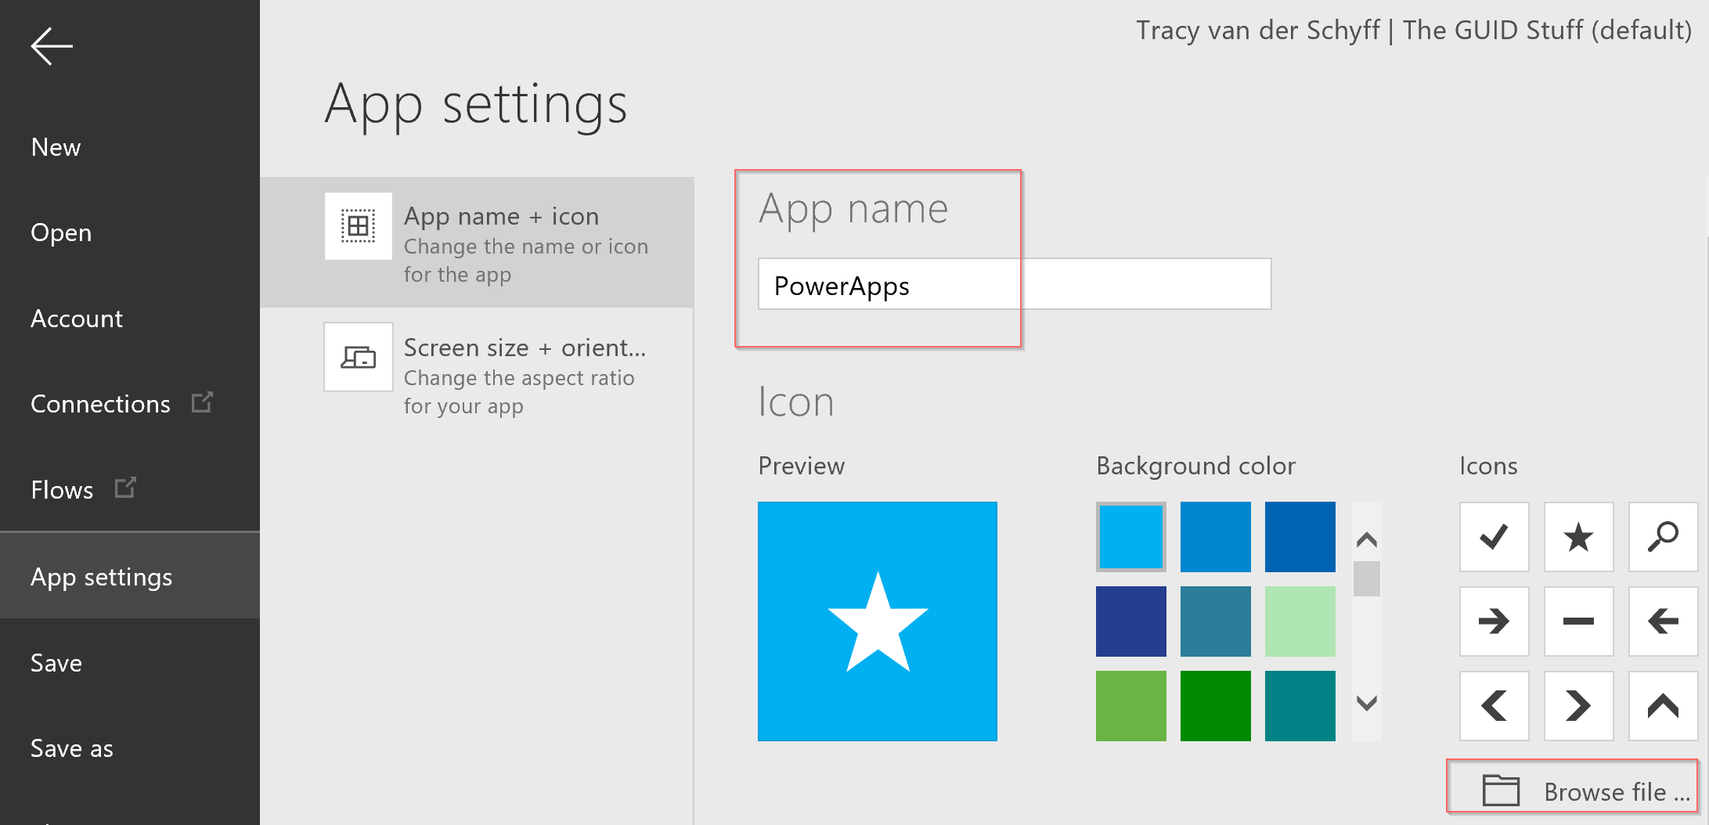Open the Account page

[77, 319]
